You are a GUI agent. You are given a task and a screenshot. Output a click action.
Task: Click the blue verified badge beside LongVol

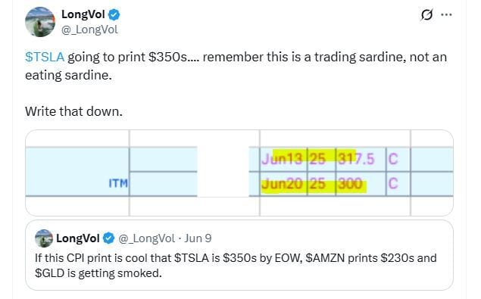pos(114,14)
